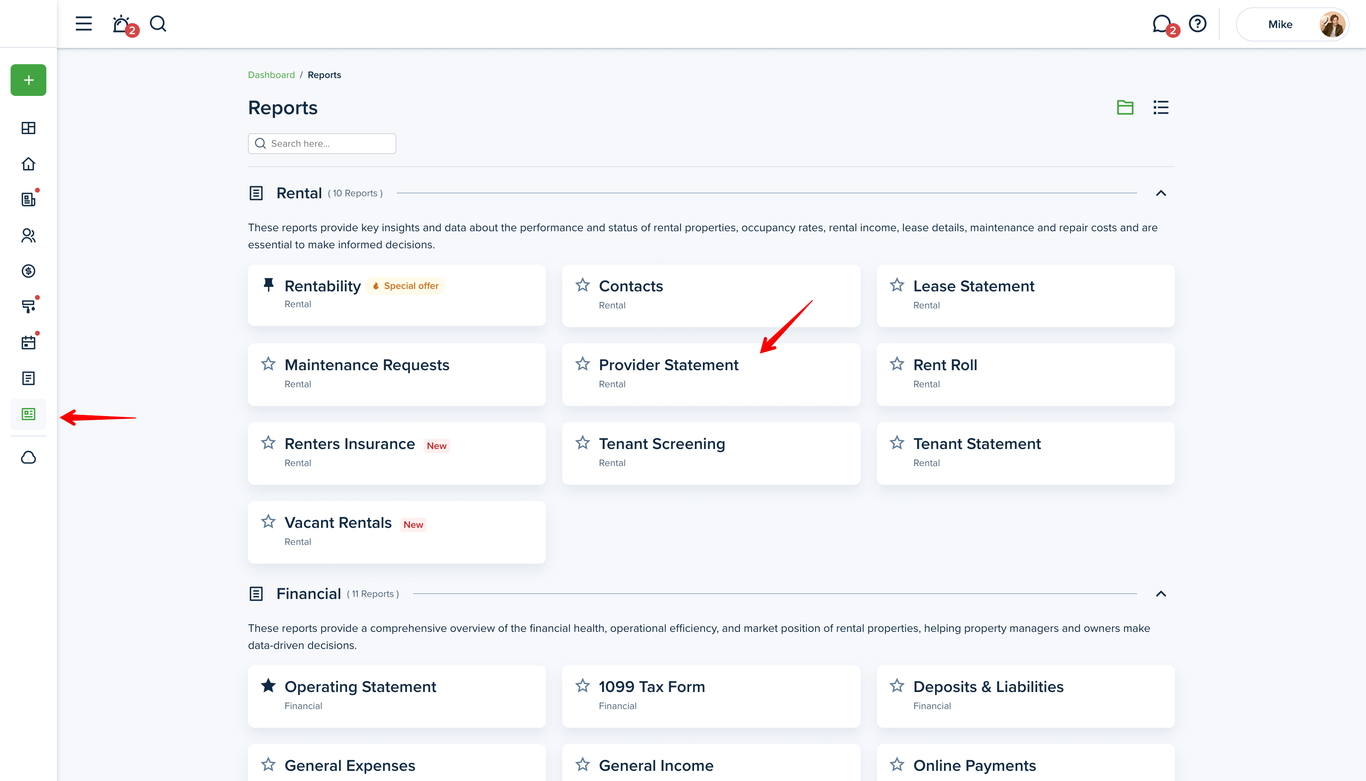Unfavorite the Operating Statement star
Viewport: 1366px width, 781px height.
point(268,686)
